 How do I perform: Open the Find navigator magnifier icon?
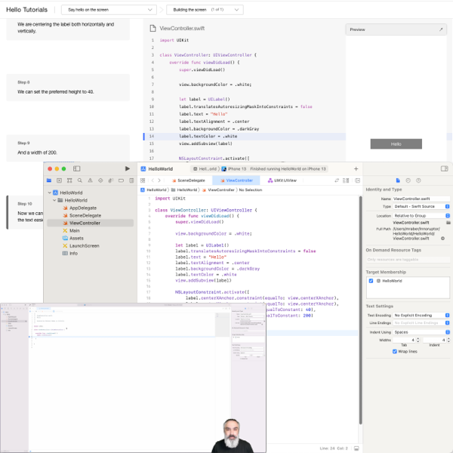pos(80,180)
